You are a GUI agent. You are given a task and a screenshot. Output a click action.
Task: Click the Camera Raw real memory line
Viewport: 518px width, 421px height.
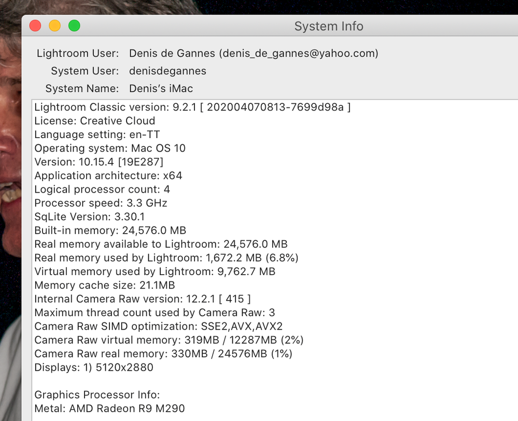coord(163,354)
